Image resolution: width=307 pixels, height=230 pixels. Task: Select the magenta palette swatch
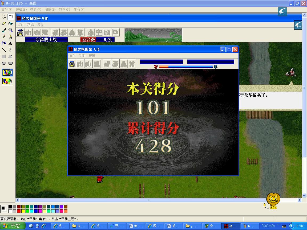(40, 211)
